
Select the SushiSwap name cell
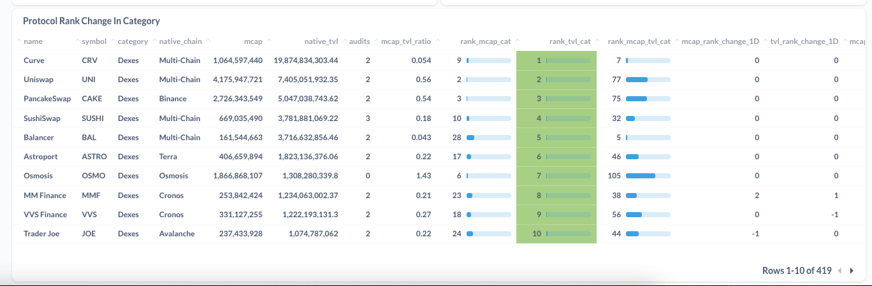[x=42, y=118]
